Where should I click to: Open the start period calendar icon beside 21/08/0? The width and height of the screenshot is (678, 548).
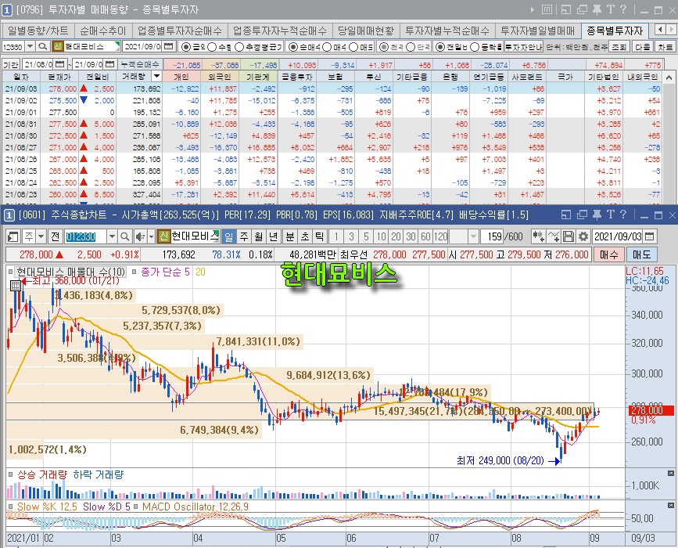point(60,64)
